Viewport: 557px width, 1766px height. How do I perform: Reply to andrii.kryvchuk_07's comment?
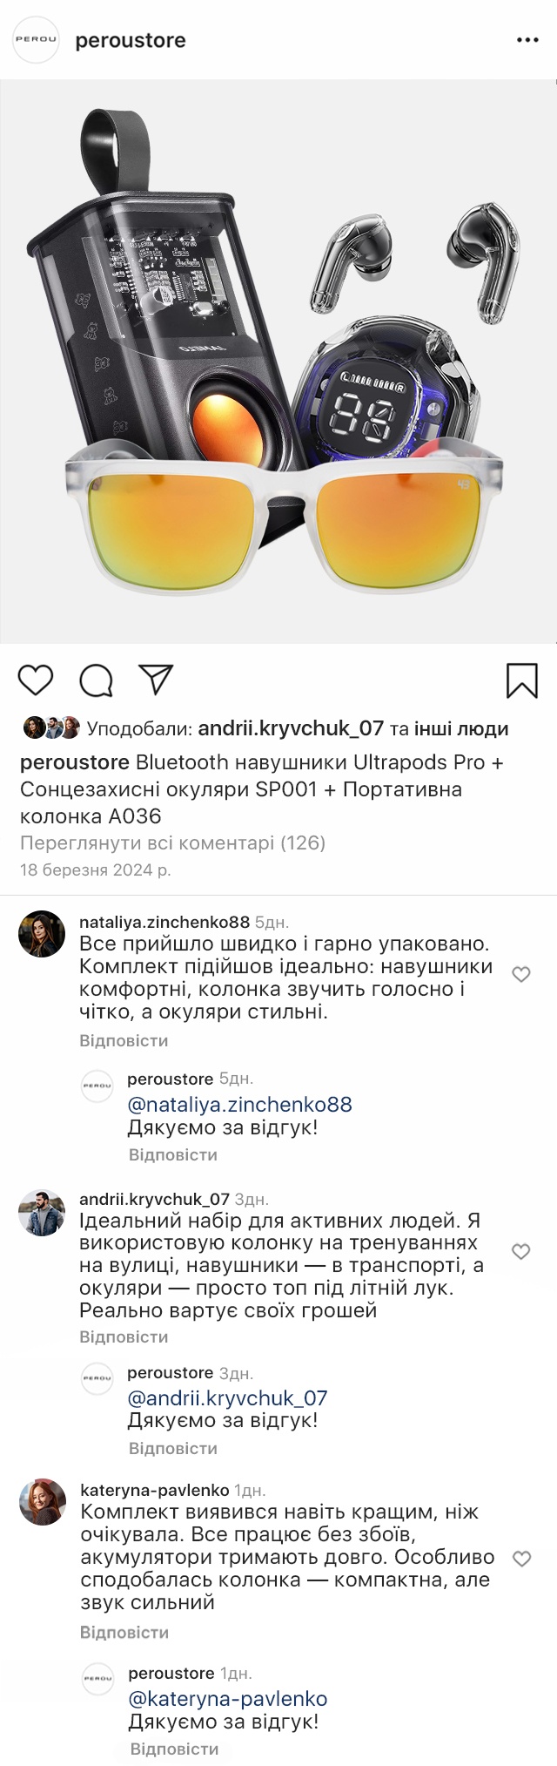point(124,1336)
